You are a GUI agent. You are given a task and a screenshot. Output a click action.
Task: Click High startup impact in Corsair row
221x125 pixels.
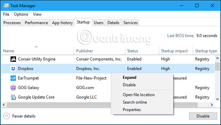point(166,59)
